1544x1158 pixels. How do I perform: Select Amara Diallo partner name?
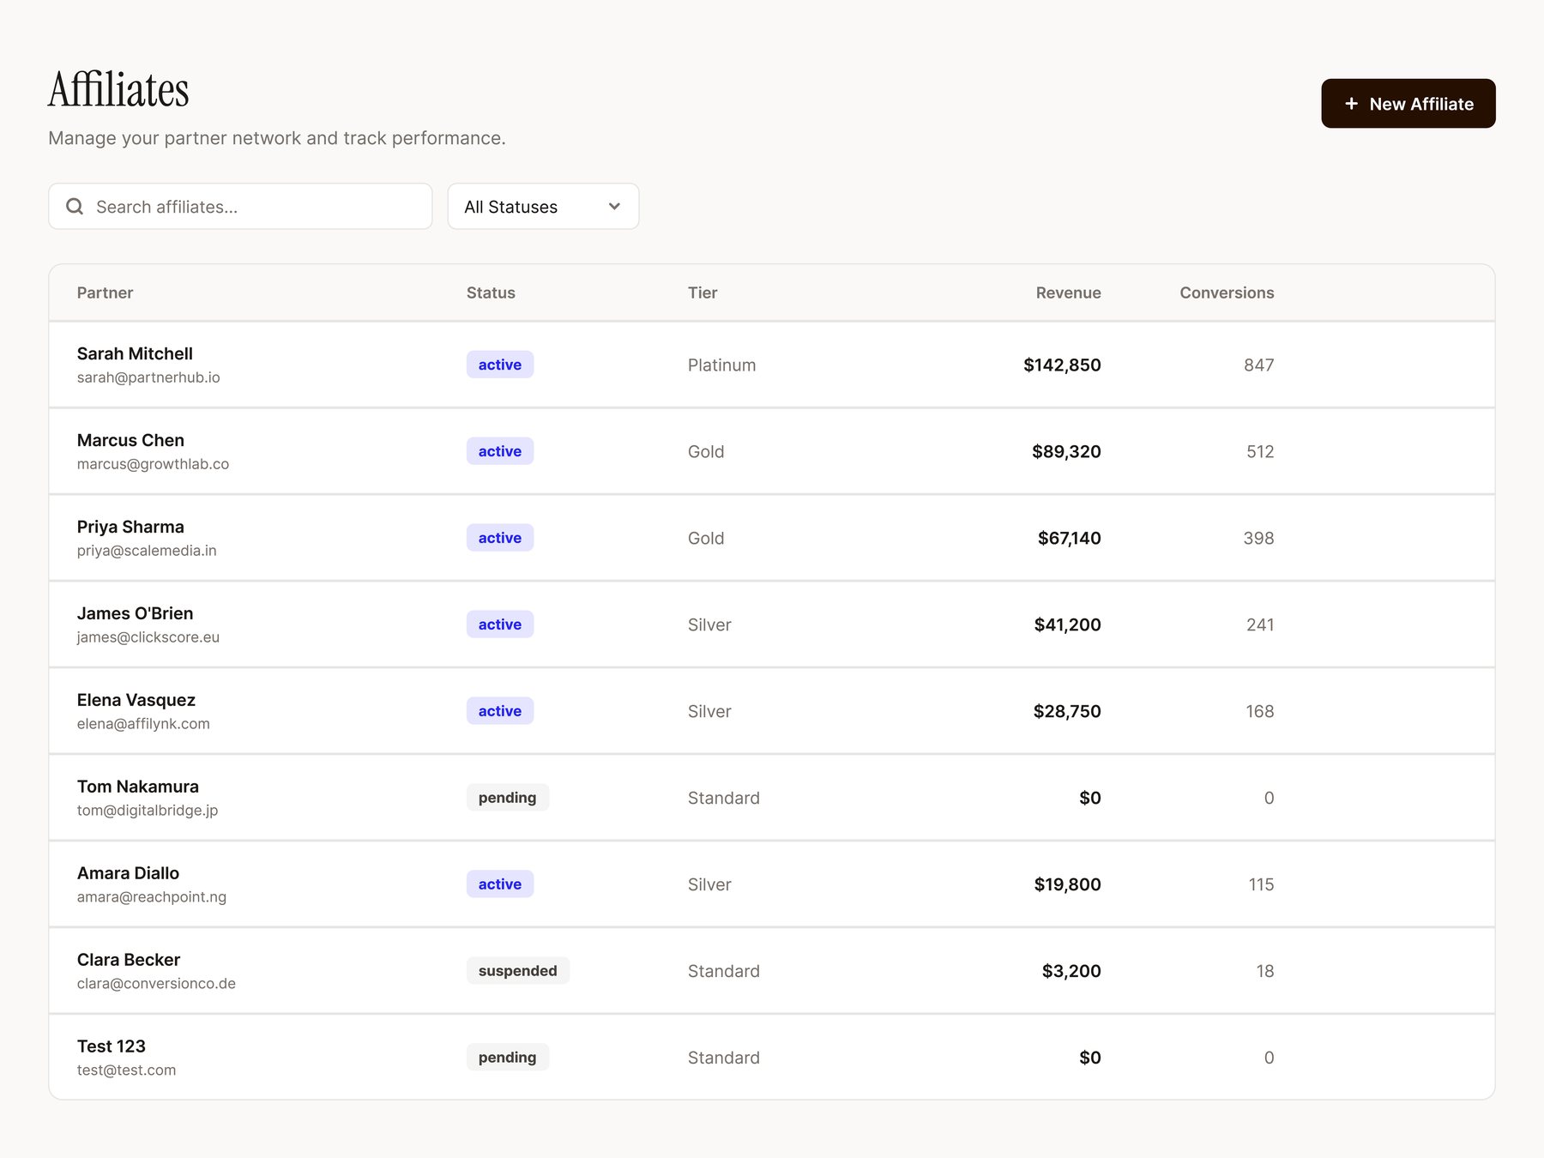coord(128,873)
